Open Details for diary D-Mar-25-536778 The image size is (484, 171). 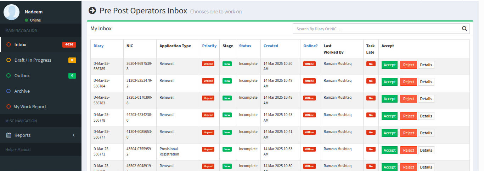pos(426,116)
